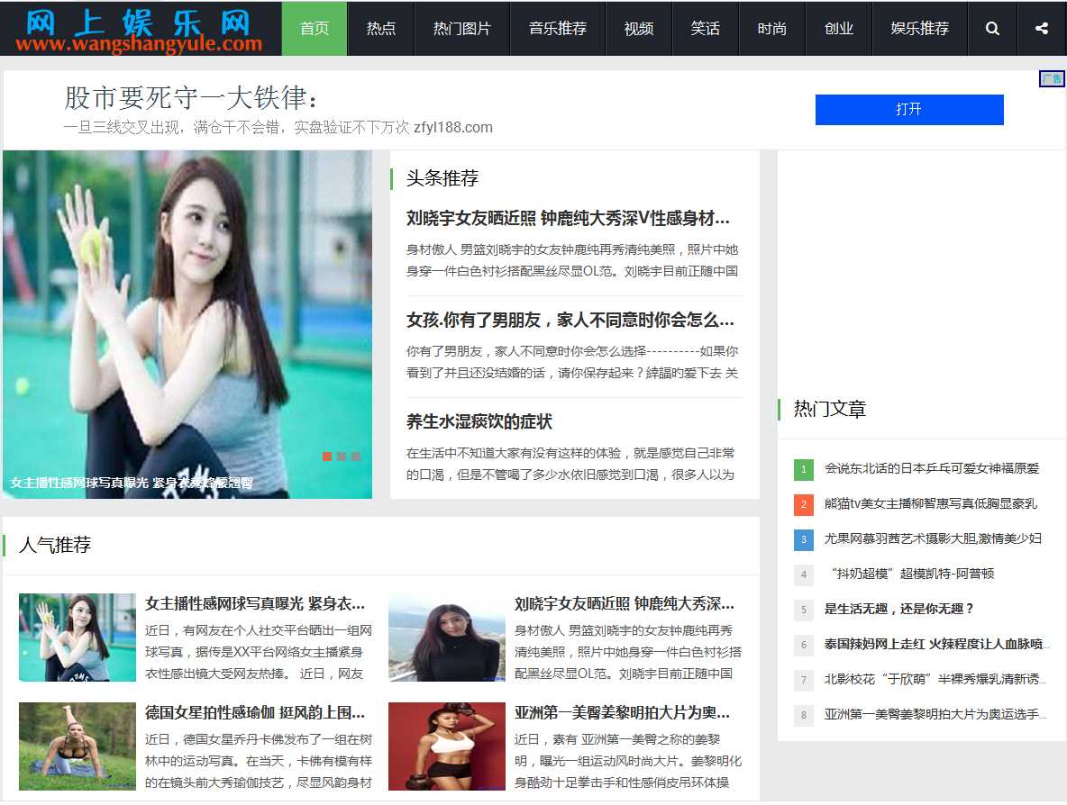This screenshot has height=805, width=1067.
Task: Open the 热门图片 menu item
Action: [x=461, y=29]
